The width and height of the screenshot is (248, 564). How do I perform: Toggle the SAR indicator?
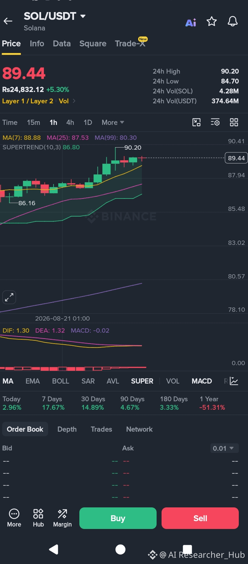tap(88, 381)
